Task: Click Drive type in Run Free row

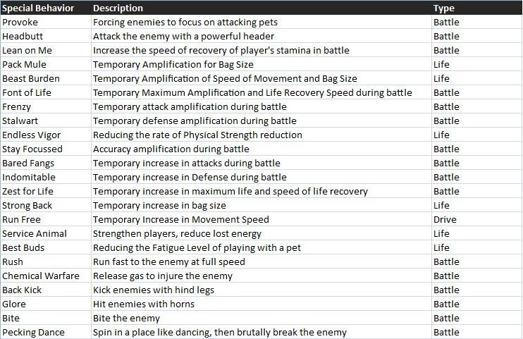Action: [445, 219]
